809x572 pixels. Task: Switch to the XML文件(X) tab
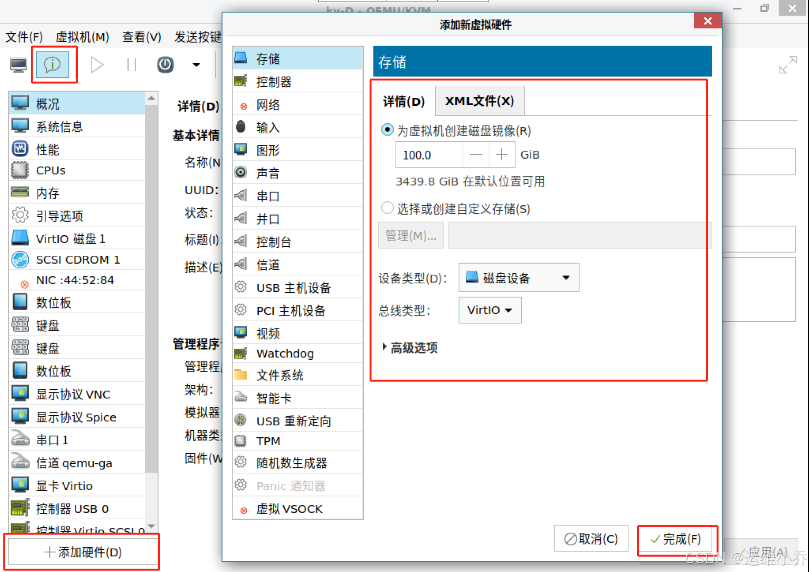[479, 101]
